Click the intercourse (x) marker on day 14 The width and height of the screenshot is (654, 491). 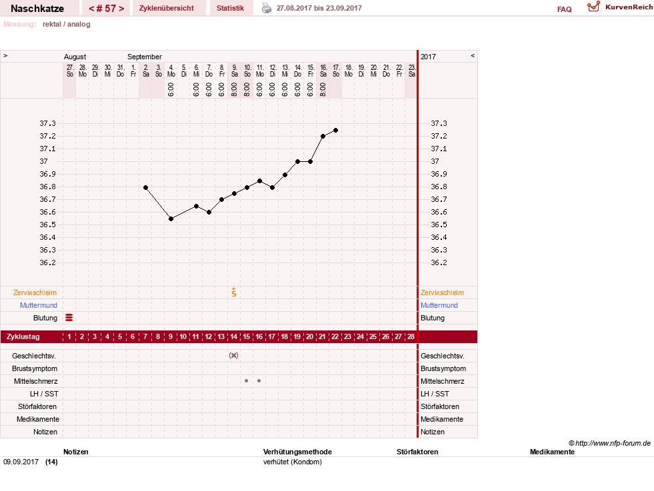click(x=233, y=356)
